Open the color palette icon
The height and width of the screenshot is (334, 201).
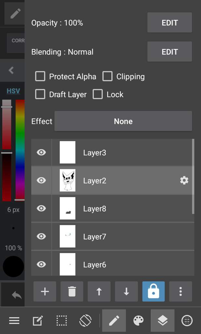pyautogui.click(x=138, y=321)
